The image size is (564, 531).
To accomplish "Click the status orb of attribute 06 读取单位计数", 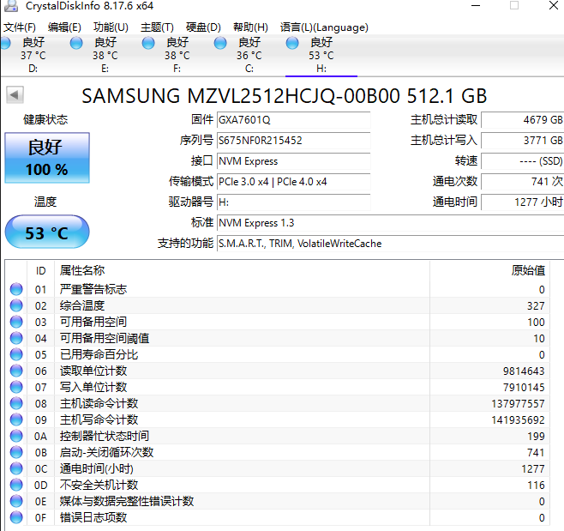I will pyautogui.click(x=16, y=371).
